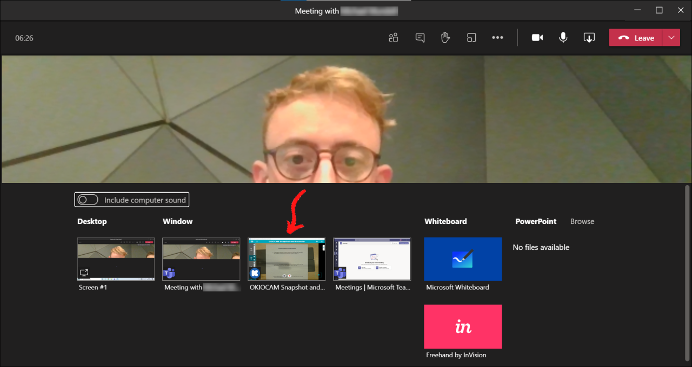Click the Leave button
This screenshot has height=367, width=692.
[640, 38]
